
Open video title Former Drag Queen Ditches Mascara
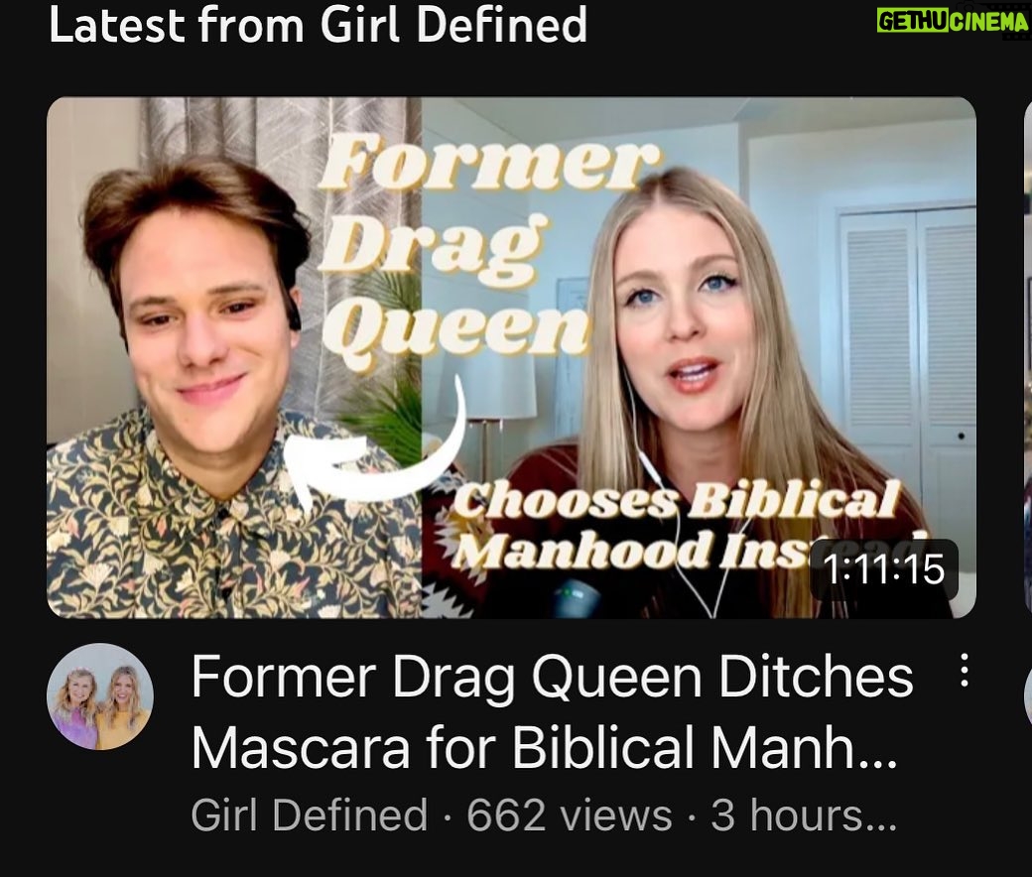pos(553,712)
